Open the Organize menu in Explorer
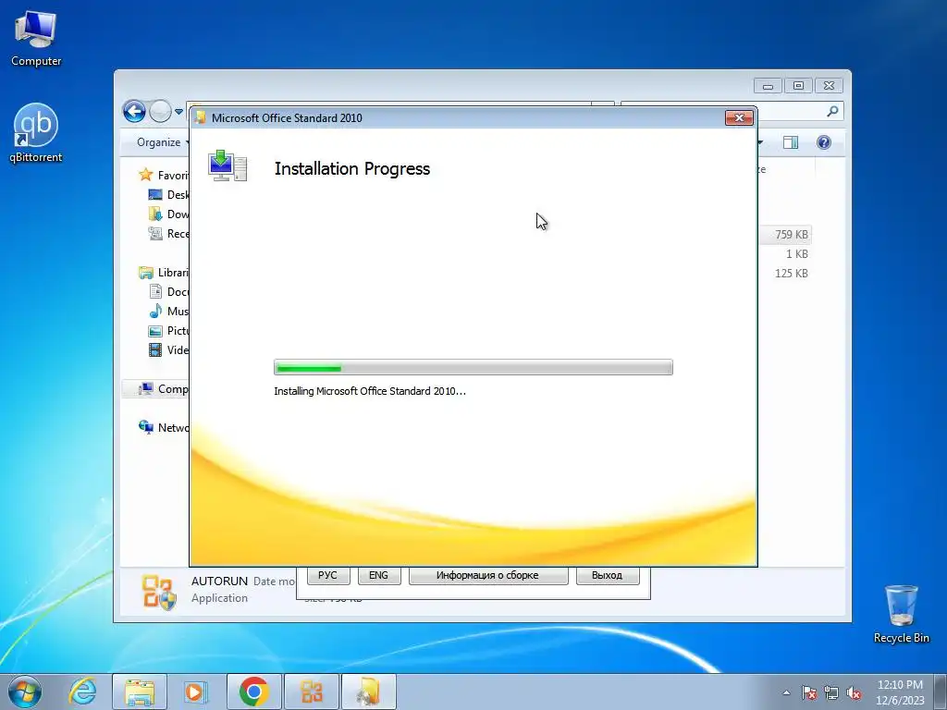This screenshot has height=710, width=947. 163,142
